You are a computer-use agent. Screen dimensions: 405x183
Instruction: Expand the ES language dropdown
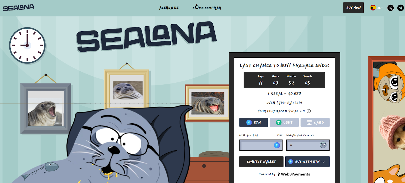(x=380, y=8)
